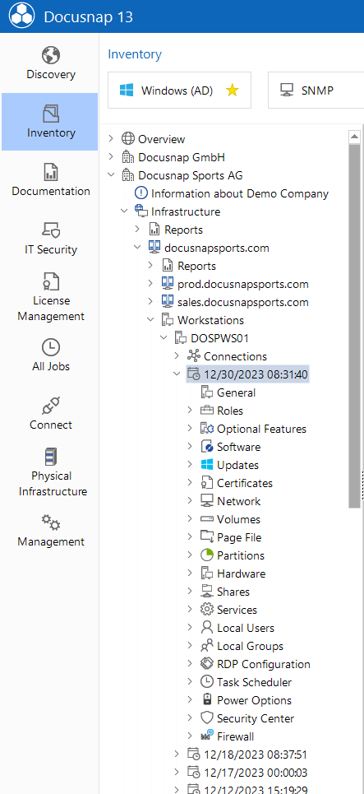Click the yellow star favorite icon
Viewport: 364px width, 794px height.
pos(232,91)
